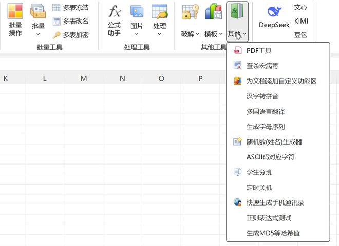339x246 pixels.
Task: Click the 破解 lock and key icon
Action: click(x=190, y=12)
